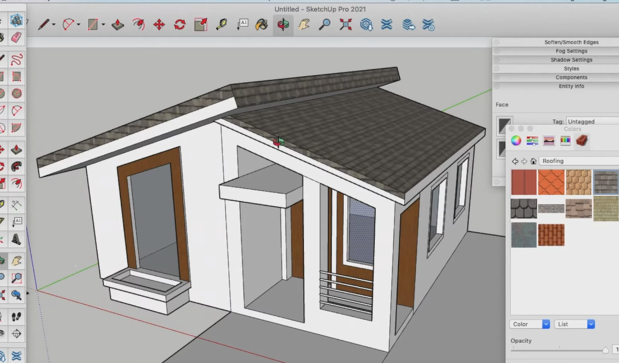Select the Eraser tool in left toolbar
The width and height of the screenshot is (619, 363).
click(16, 38)
